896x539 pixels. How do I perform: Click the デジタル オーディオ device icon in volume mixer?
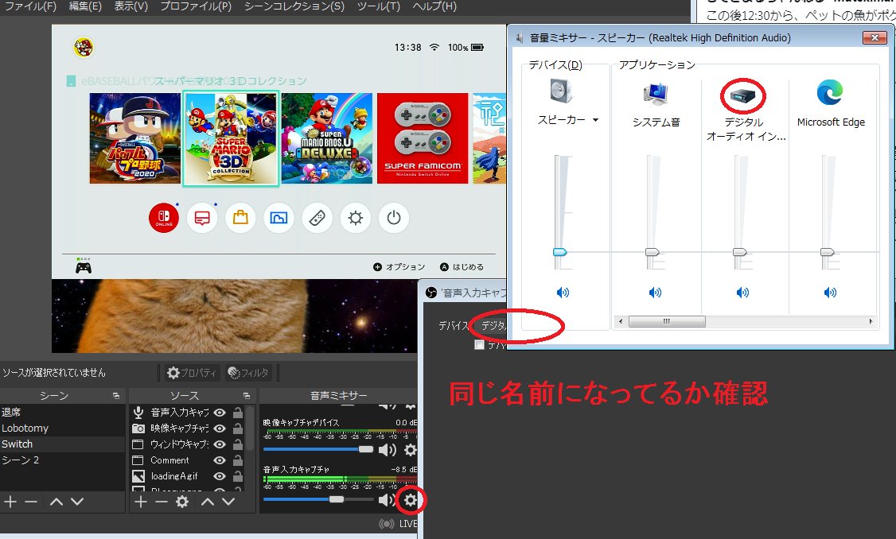click(x=743, y=97)
